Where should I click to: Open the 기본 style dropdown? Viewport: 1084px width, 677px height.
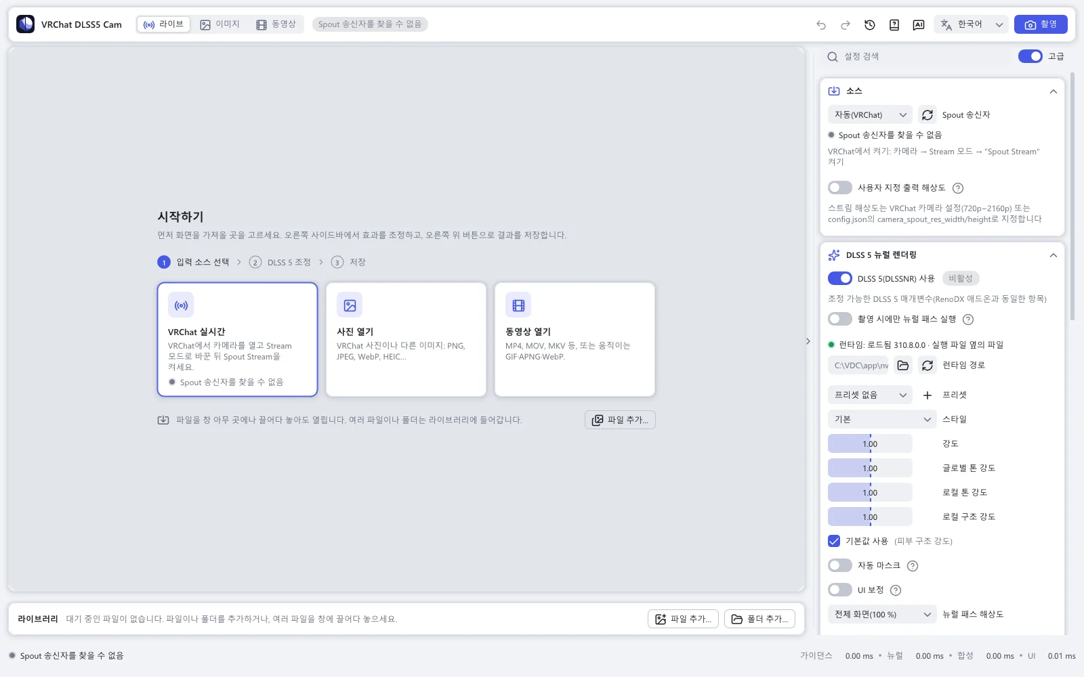tap(882, 420)
